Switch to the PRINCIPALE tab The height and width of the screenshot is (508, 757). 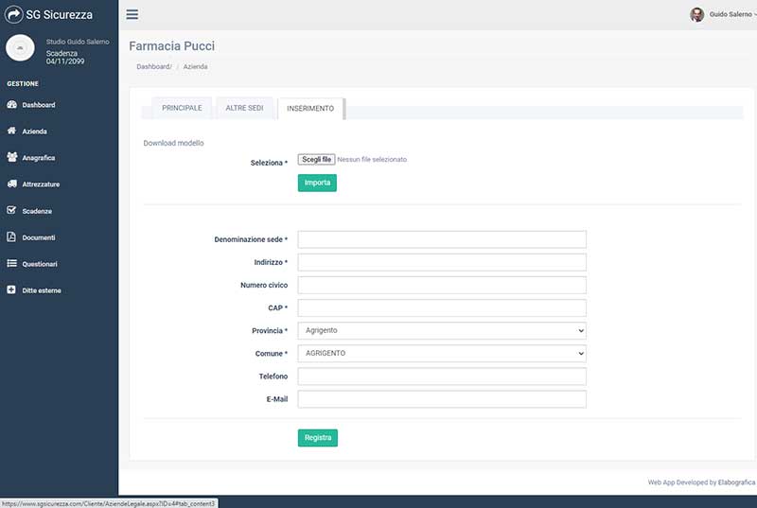pyautogui.click(x=182, y=108)
